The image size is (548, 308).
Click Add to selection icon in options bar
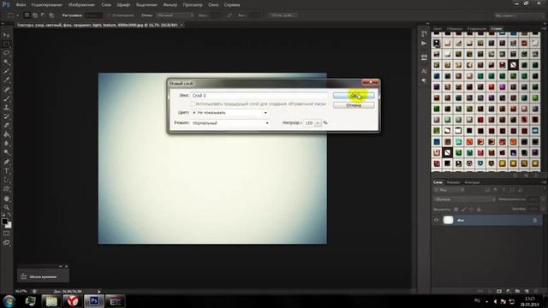pos(35,15)
